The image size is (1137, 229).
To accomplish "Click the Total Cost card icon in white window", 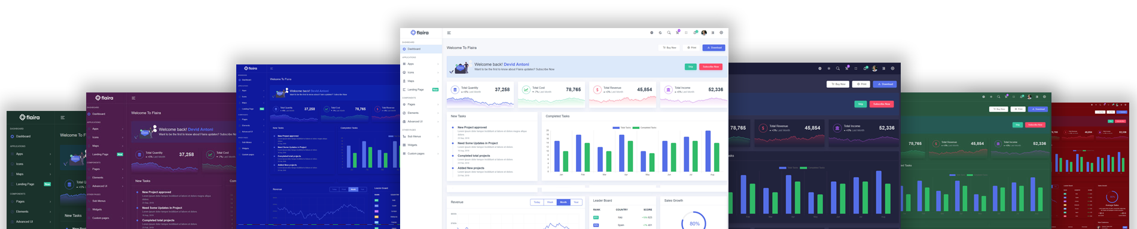I will [526, 90].
